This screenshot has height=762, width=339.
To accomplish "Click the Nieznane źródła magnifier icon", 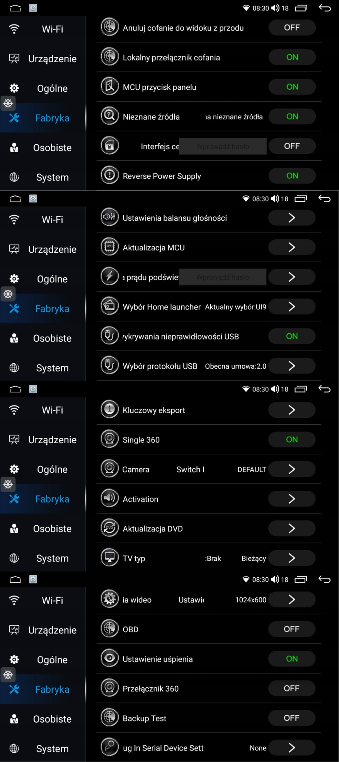I will pos(110,116).
